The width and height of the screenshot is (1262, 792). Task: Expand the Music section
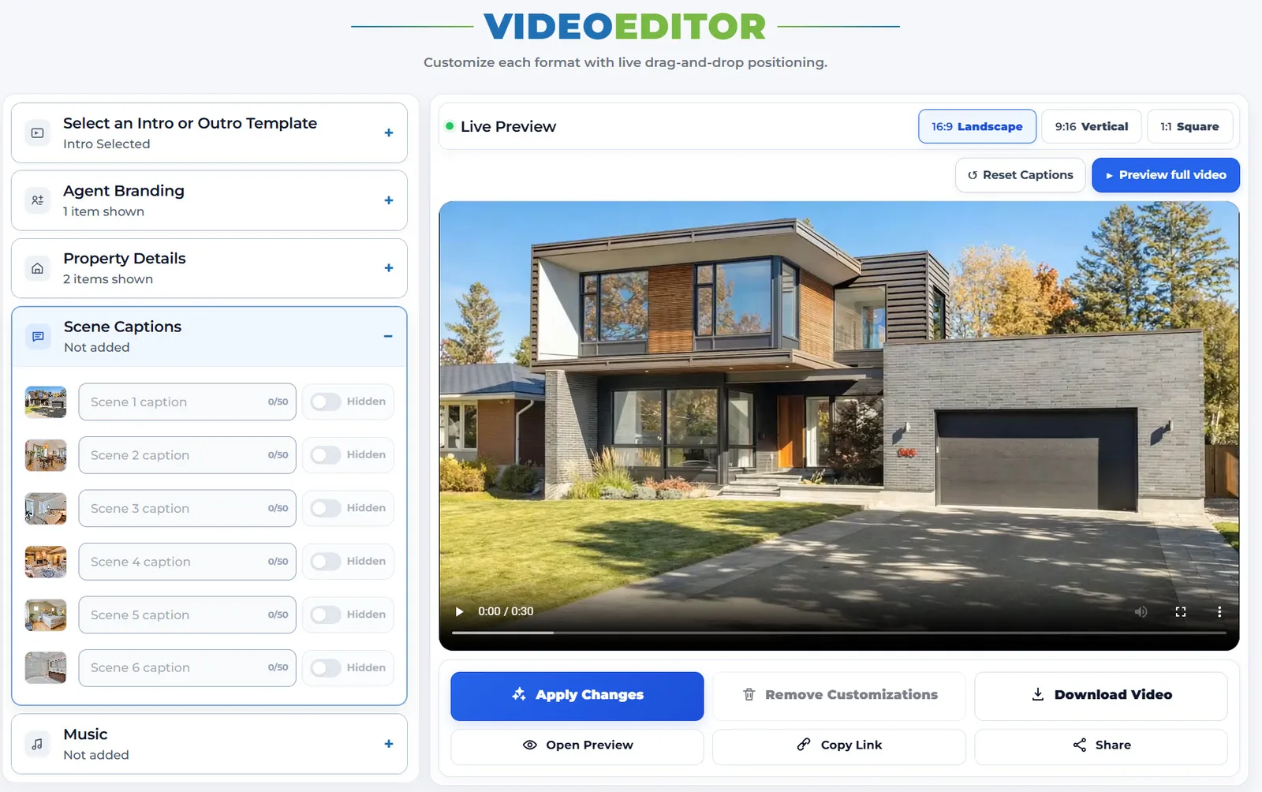(x=388, y=744)
